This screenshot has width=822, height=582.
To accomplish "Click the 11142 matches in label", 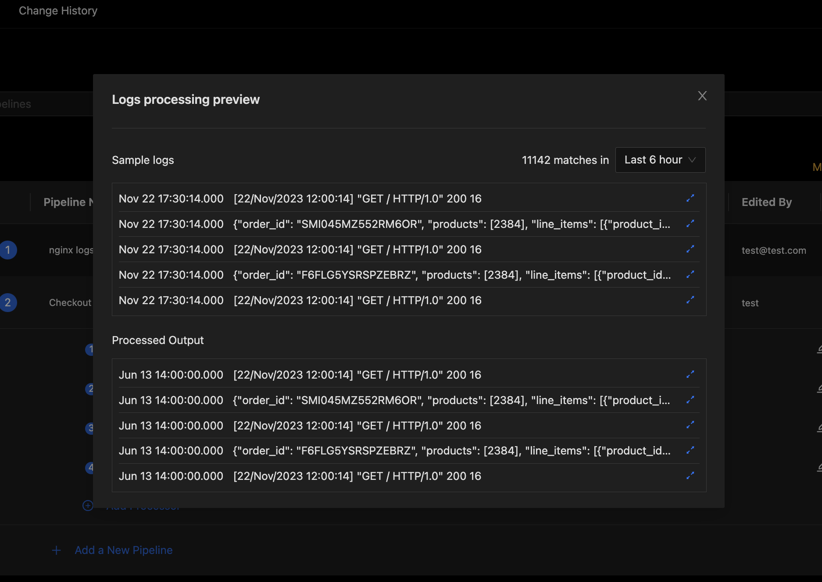I will (x=565, y=160).
